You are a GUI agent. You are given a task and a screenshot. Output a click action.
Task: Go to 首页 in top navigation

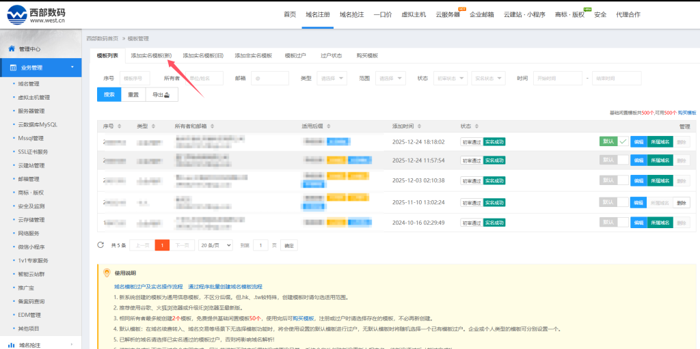(290, 14)
